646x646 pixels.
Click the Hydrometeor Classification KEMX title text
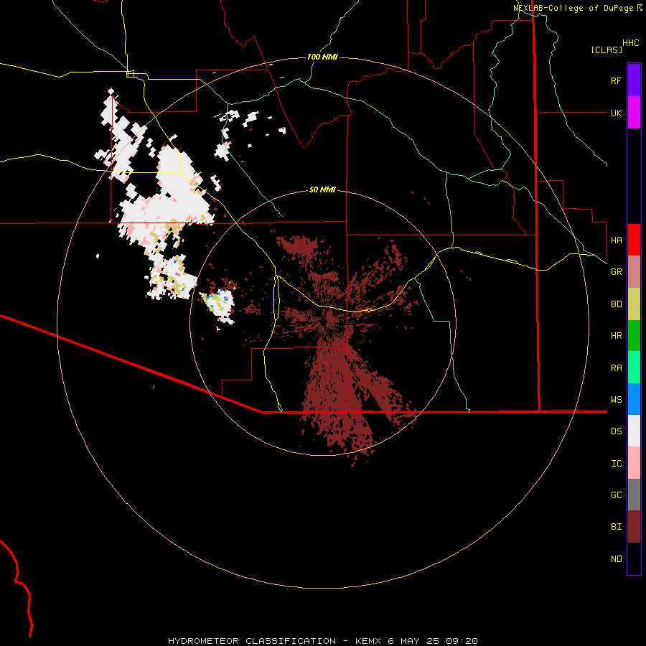pos(322,641)
